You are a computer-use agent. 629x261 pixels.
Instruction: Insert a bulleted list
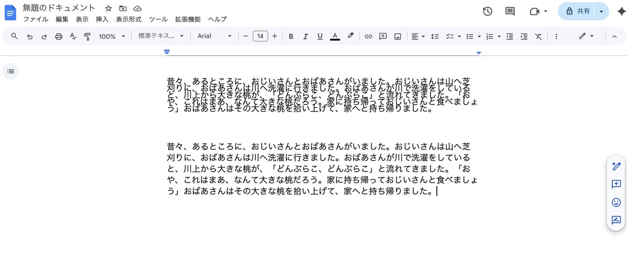pyautogui.click(x=470, y=37)
